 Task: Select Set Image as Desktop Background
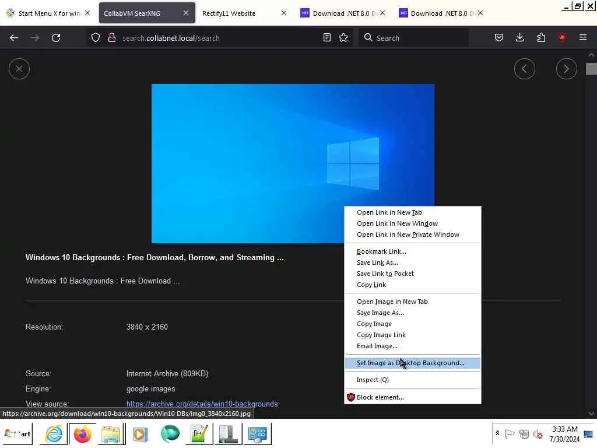(412, 363)
